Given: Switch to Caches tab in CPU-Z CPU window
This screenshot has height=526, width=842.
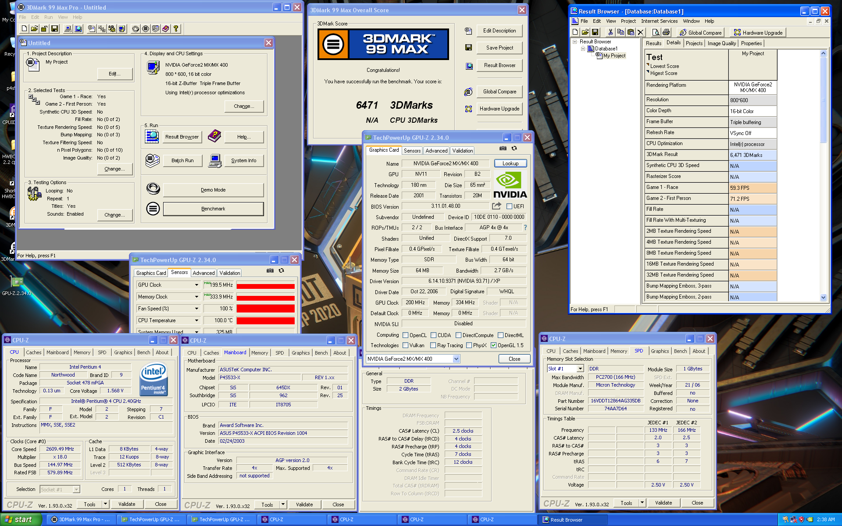Looking at the screenshot, I should coord(33,352).
